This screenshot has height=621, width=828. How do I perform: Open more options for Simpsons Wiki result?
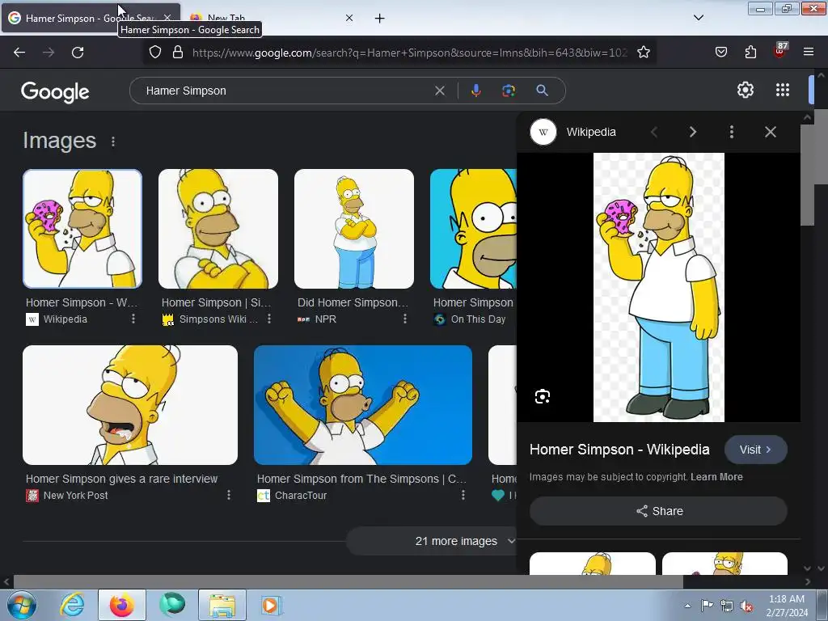269,319
